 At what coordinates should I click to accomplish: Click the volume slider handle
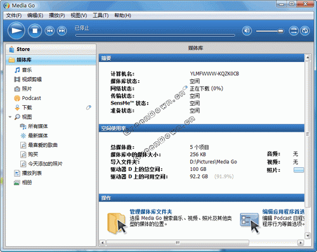pyautogui.click(x=280, y=31)
